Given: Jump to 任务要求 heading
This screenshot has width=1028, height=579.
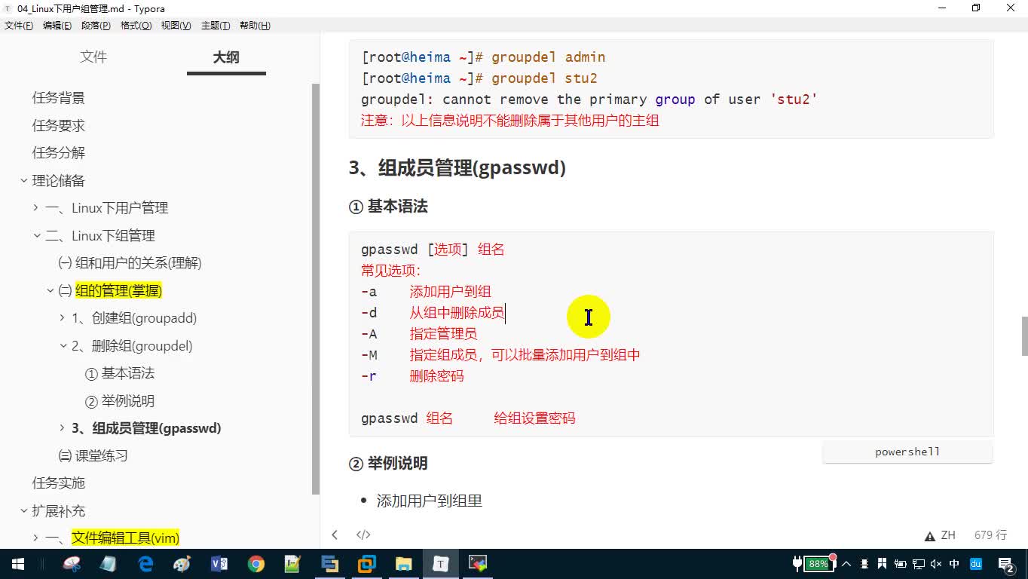Looking at the screenshot, I should pos(59,125).
